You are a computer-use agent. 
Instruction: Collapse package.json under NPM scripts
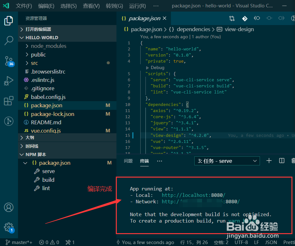[x=25, y=163]
